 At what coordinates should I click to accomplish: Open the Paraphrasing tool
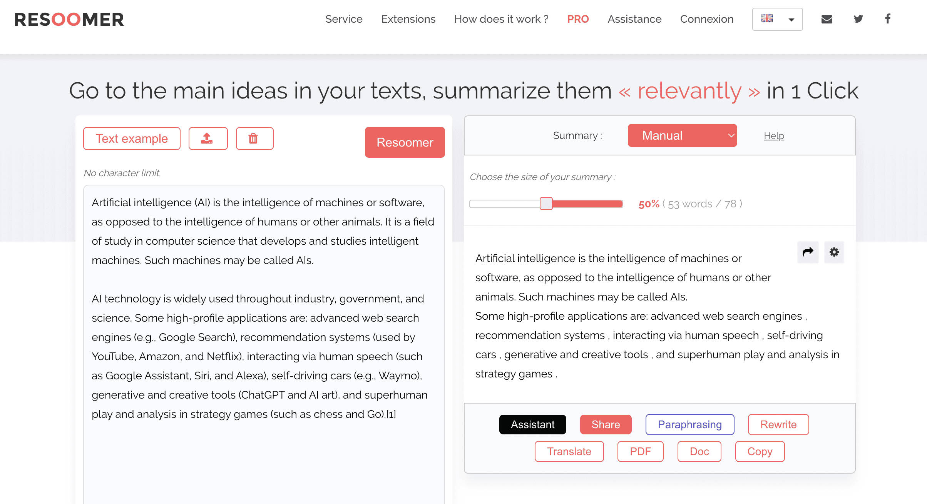(689, 424)
